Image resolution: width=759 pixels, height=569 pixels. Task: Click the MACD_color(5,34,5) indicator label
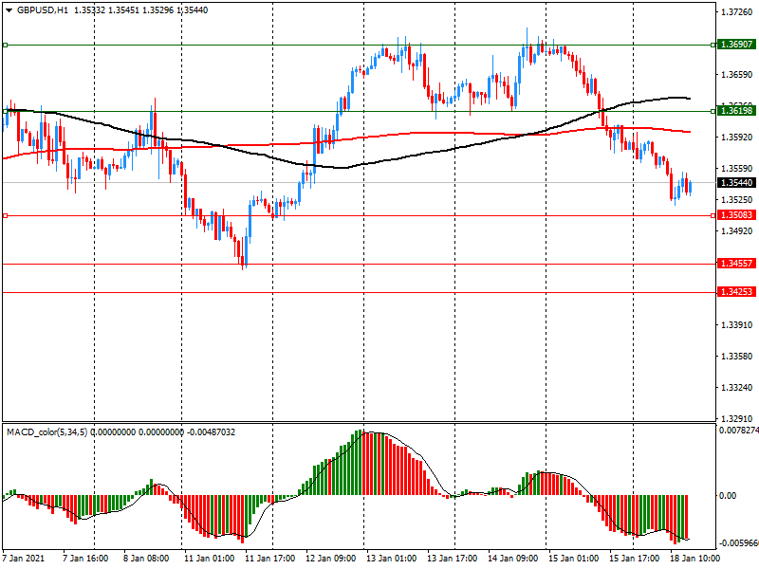53,431
